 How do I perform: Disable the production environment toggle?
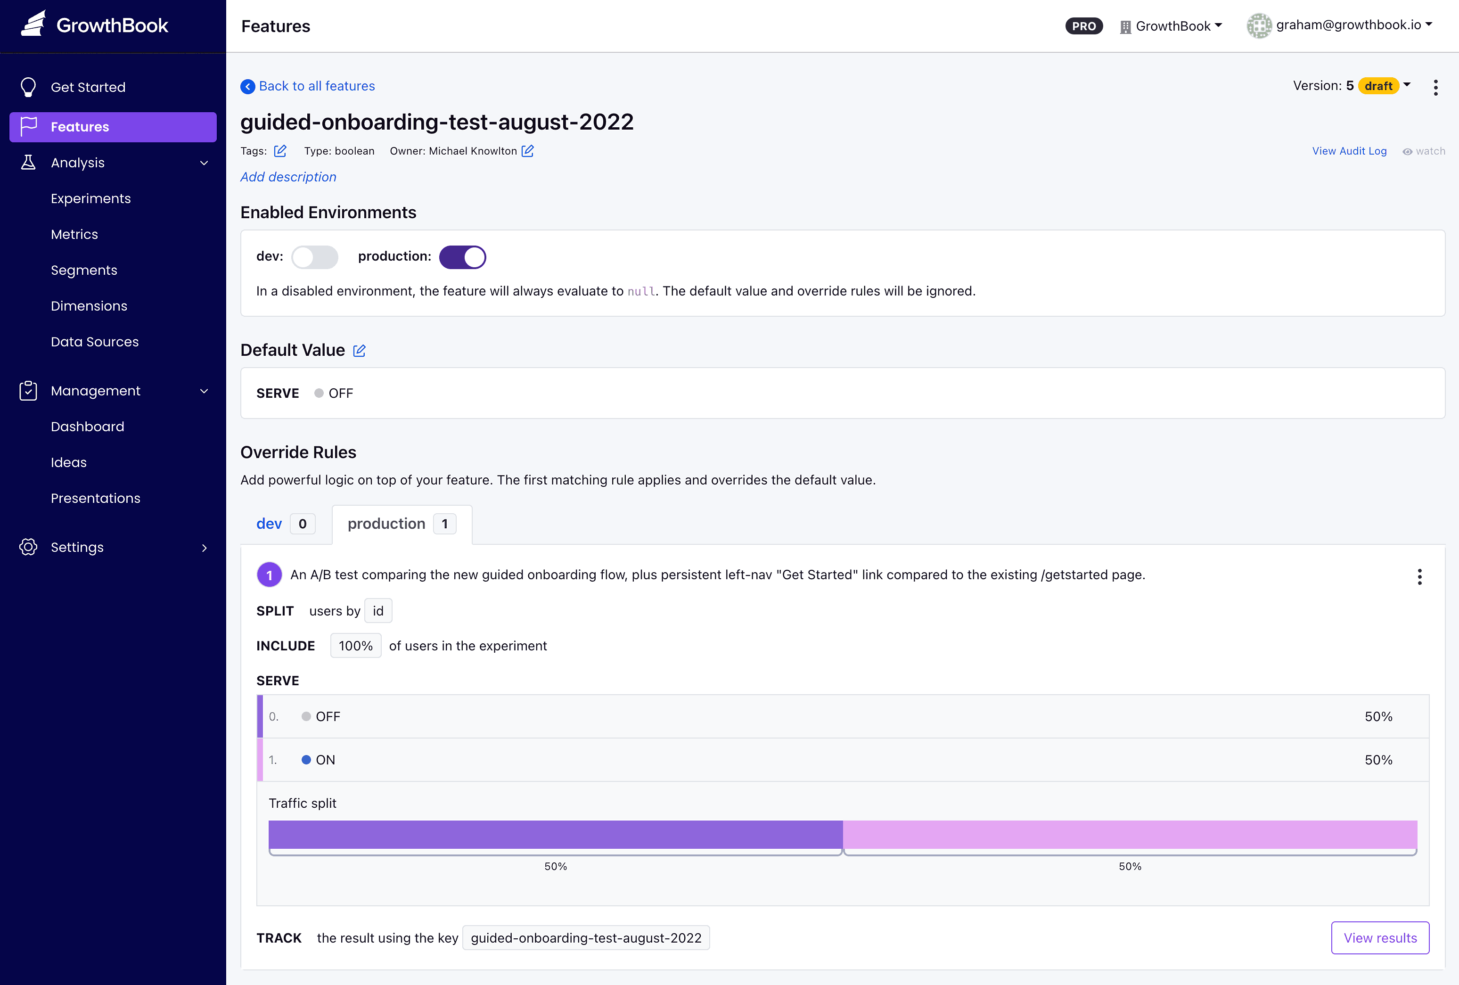pos(463,257)
